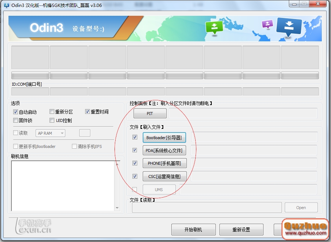Click the first ID:COM port slot
The image size is (331, 242).
pyautogui.click(x=30, y=92)
